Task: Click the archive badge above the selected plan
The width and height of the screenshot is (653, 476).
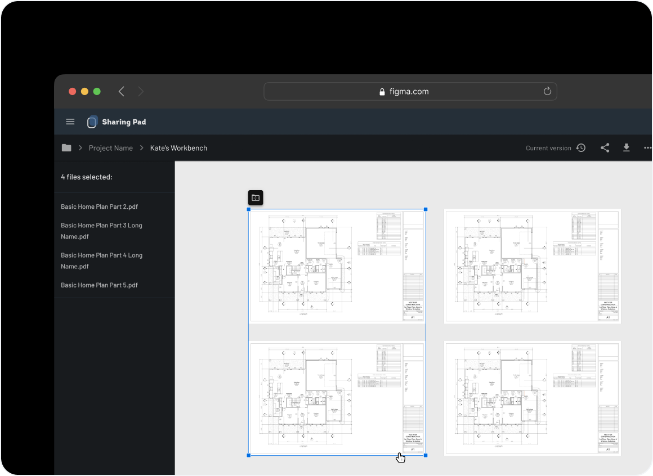Action: point(256,197)
